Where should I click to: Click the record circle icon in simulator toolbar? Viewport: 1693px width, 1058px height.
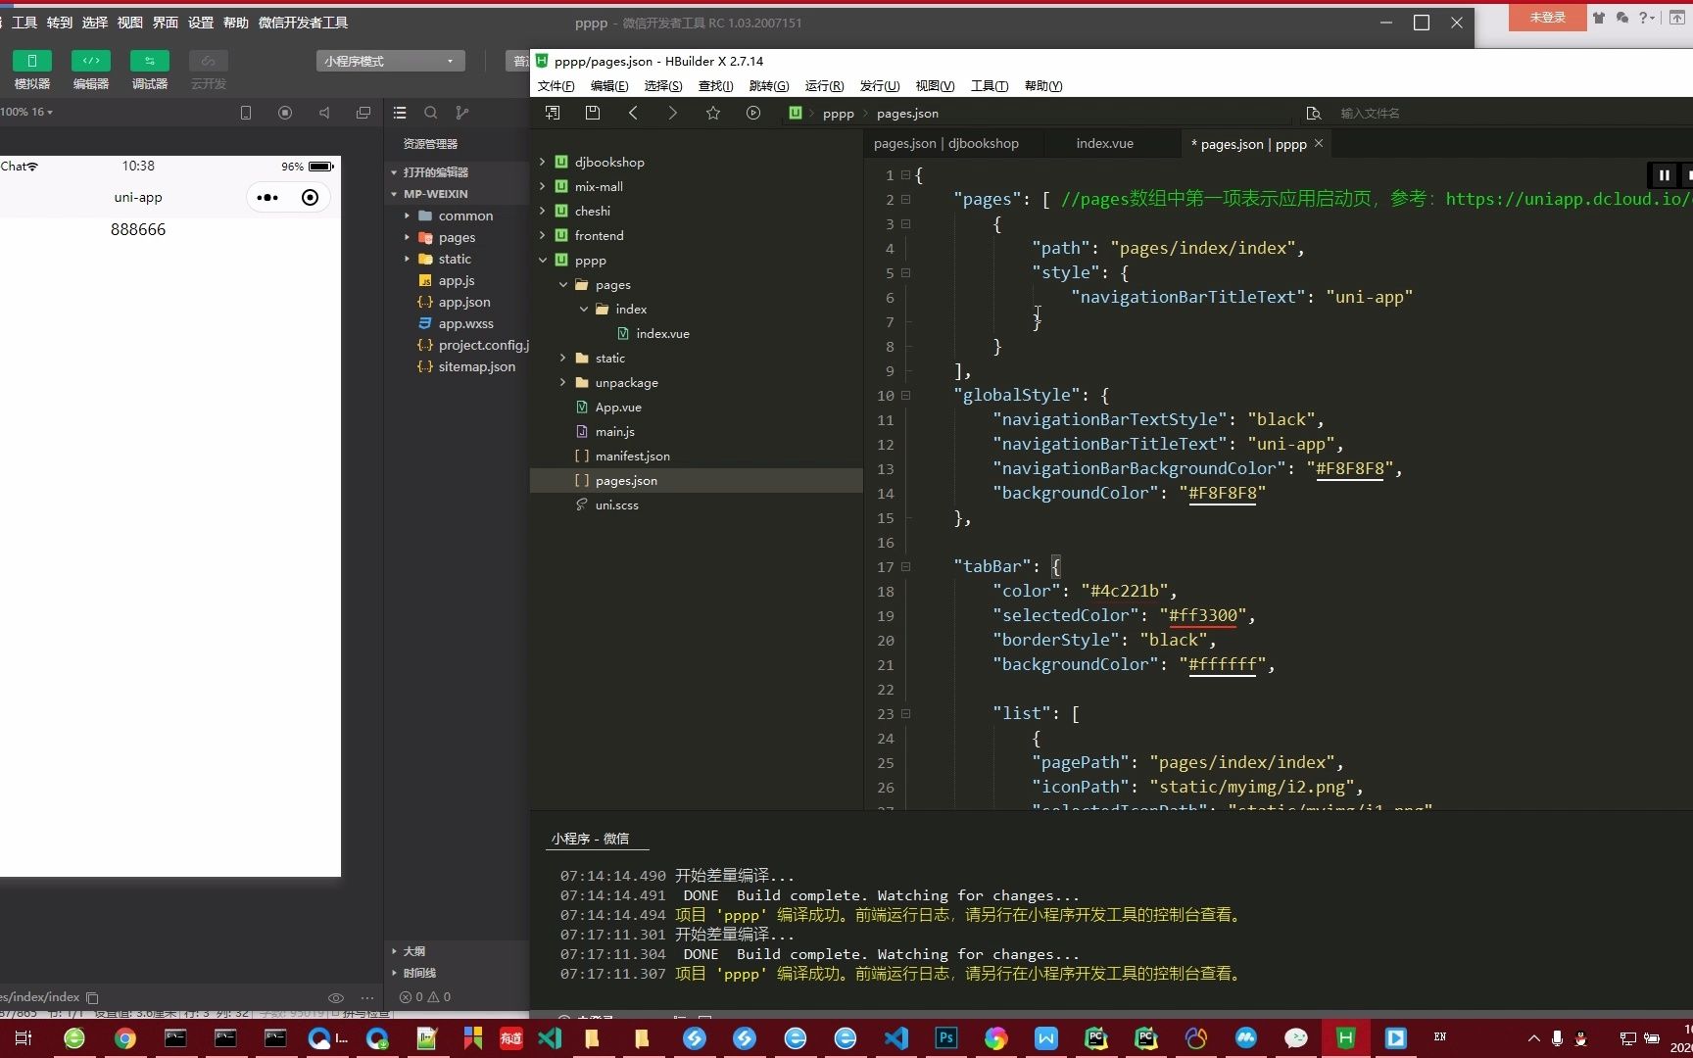285,113
